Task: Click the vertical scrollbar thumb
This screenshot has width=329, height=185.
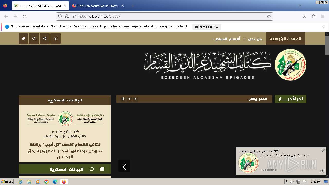Action: coord(327,45)
